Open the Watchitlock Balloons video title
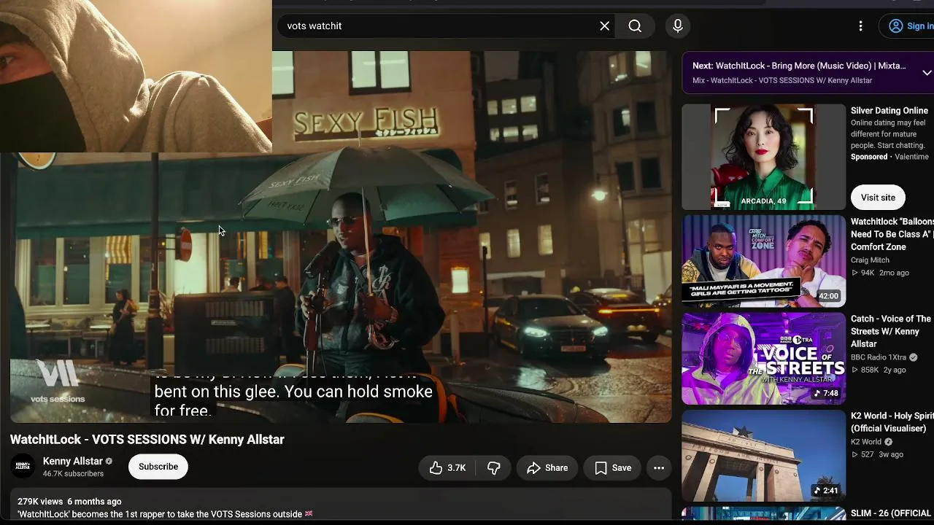Screen dimensions: 934x525 click(892, 234)
